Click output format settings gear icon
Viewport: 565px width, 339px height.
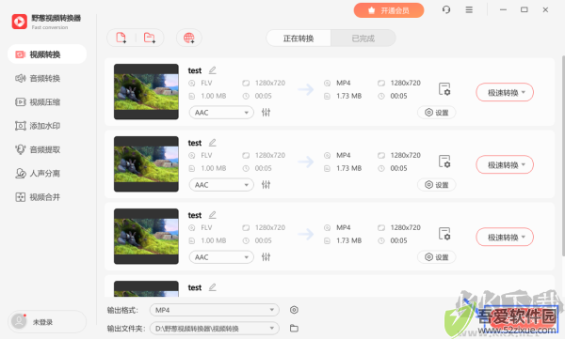294,310
